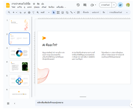Click the ธีม theme button
Image resolution: width=135 pixels, height=110 pixels.
point(104,12)
